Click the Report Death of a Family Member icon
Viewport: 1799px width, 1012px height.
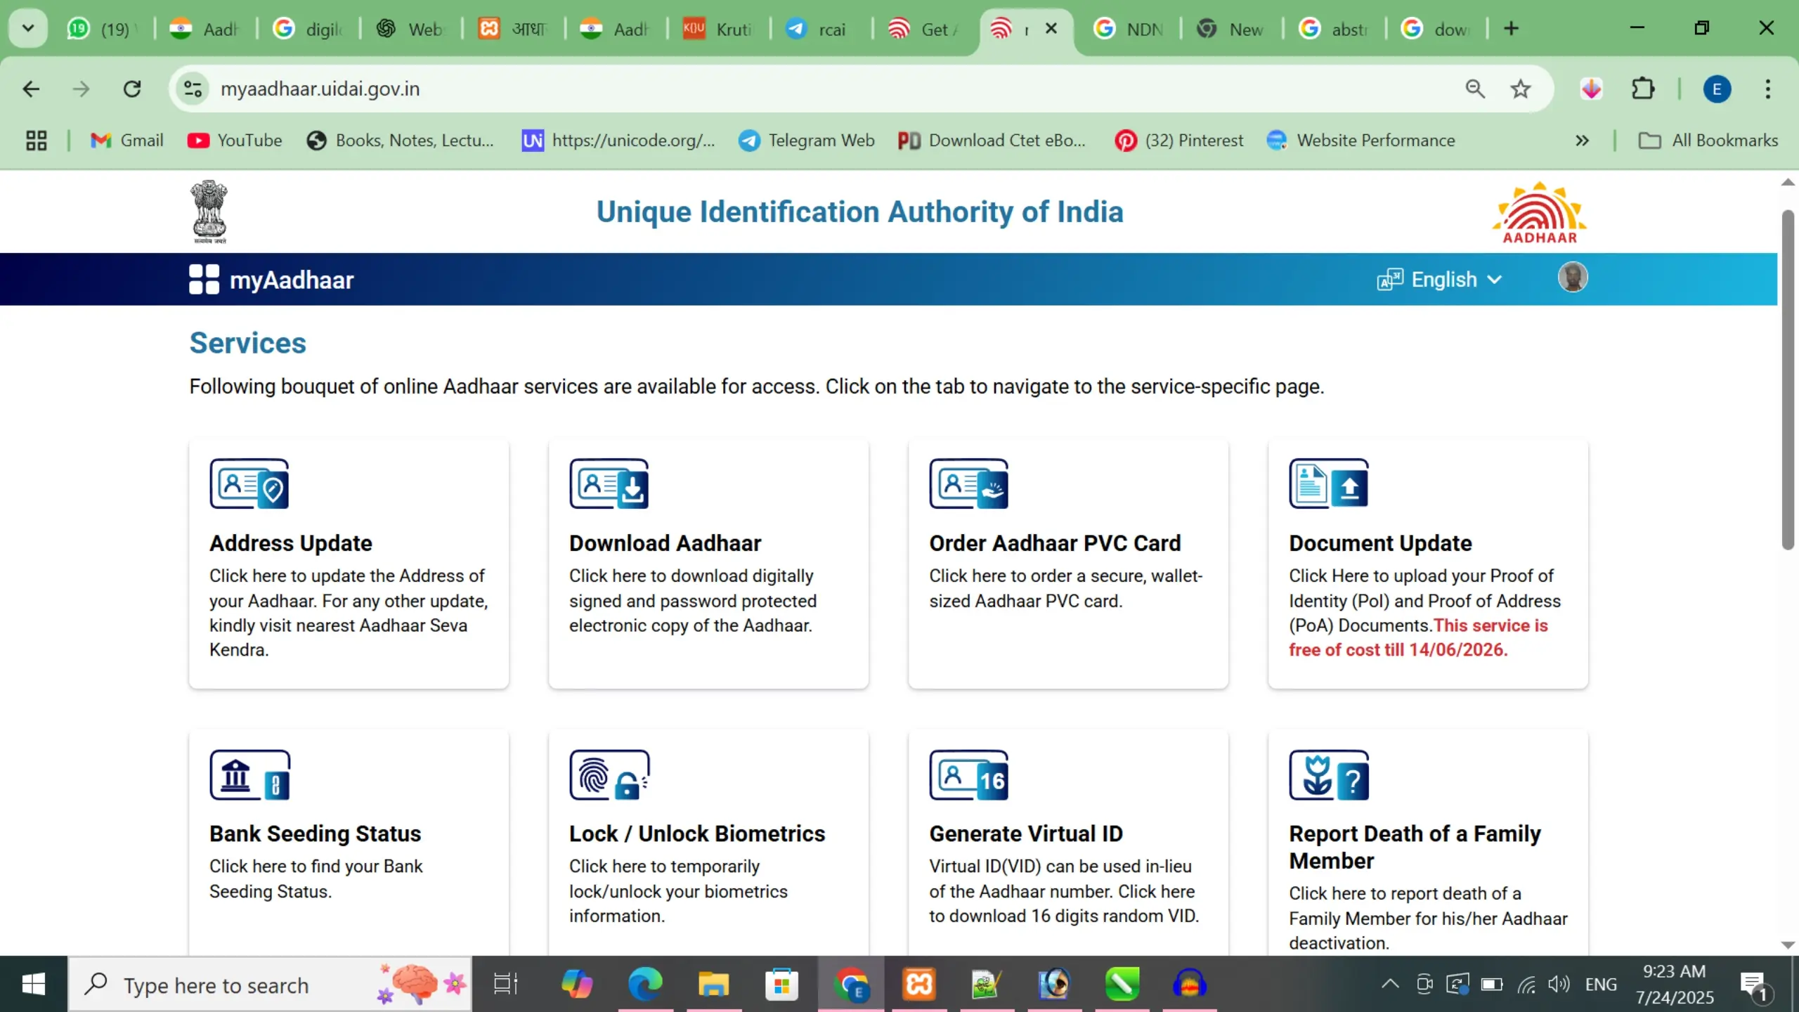[x=1329, y=774]
